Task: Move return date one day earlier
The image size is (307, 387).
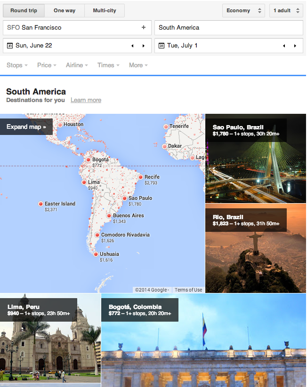Action: click(x=283, y=46)
